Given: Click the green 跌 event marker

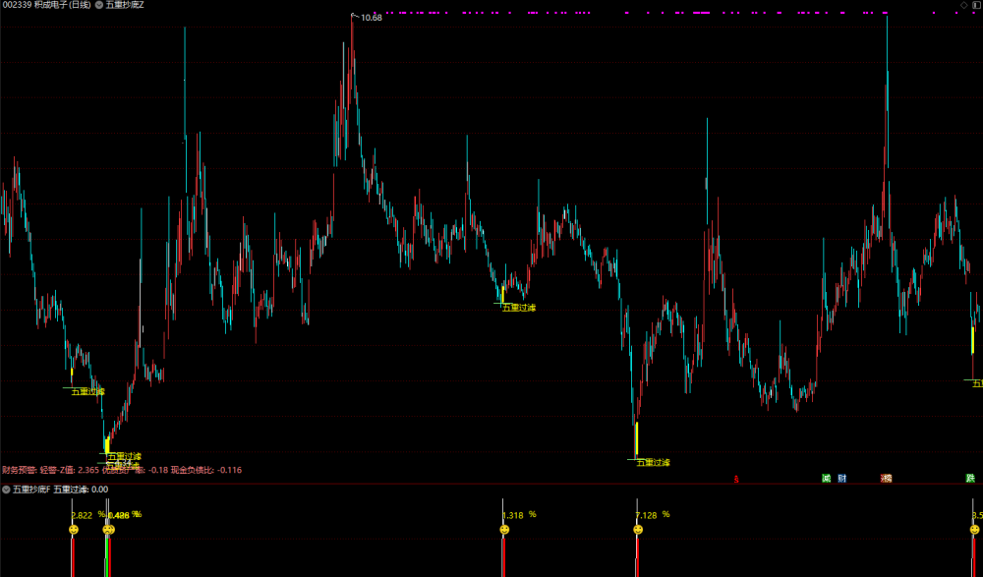Looking at the screenshot, I should coord(970,479).
